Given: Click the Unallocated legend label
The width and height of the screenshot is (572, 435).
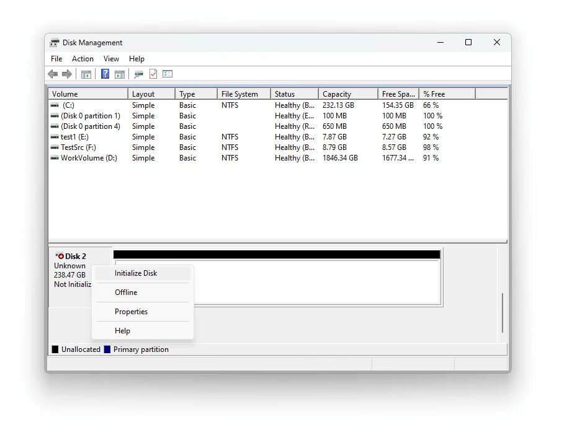Looking at the screenshot, I should tap(81, 349).
